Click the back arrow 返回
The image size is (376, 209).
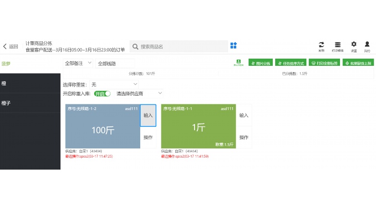(x=11, y=46)
